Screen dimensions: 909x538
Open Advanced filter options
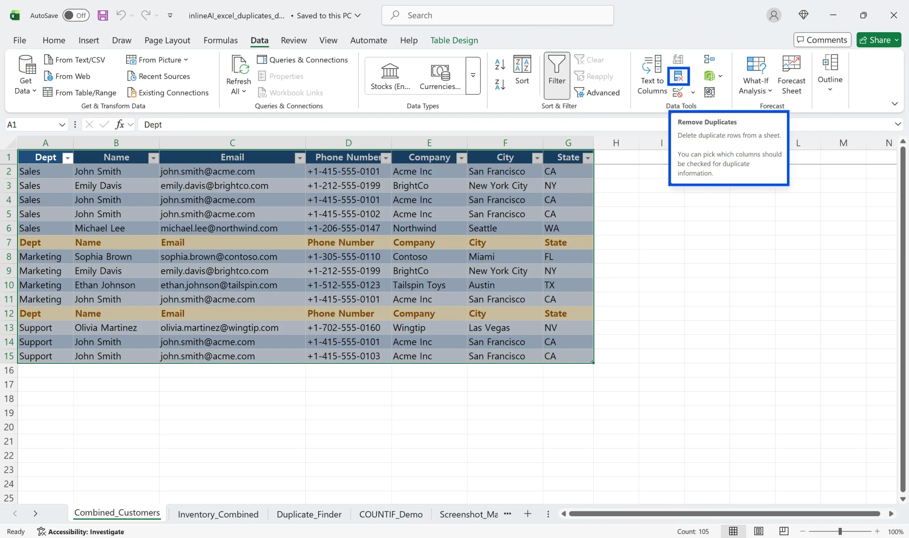point(598,92)
